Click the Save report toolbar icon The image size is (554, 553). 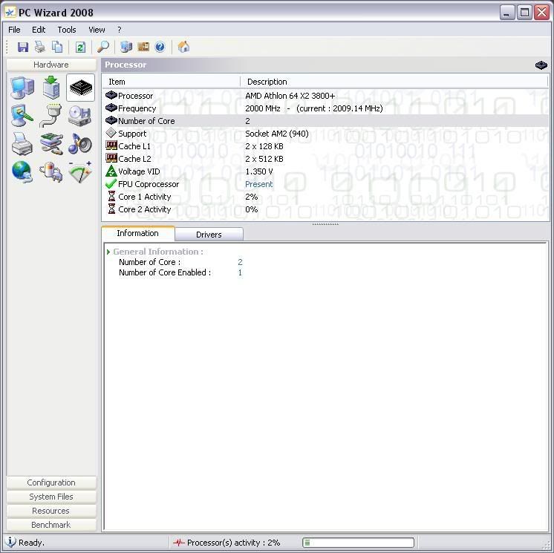click(23, 47)
